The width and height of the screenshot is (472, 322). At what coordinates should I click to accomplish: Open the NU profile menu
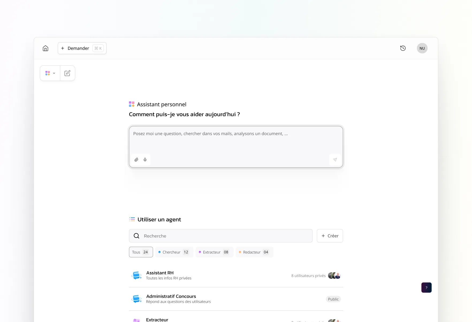[x=422, y=48]
